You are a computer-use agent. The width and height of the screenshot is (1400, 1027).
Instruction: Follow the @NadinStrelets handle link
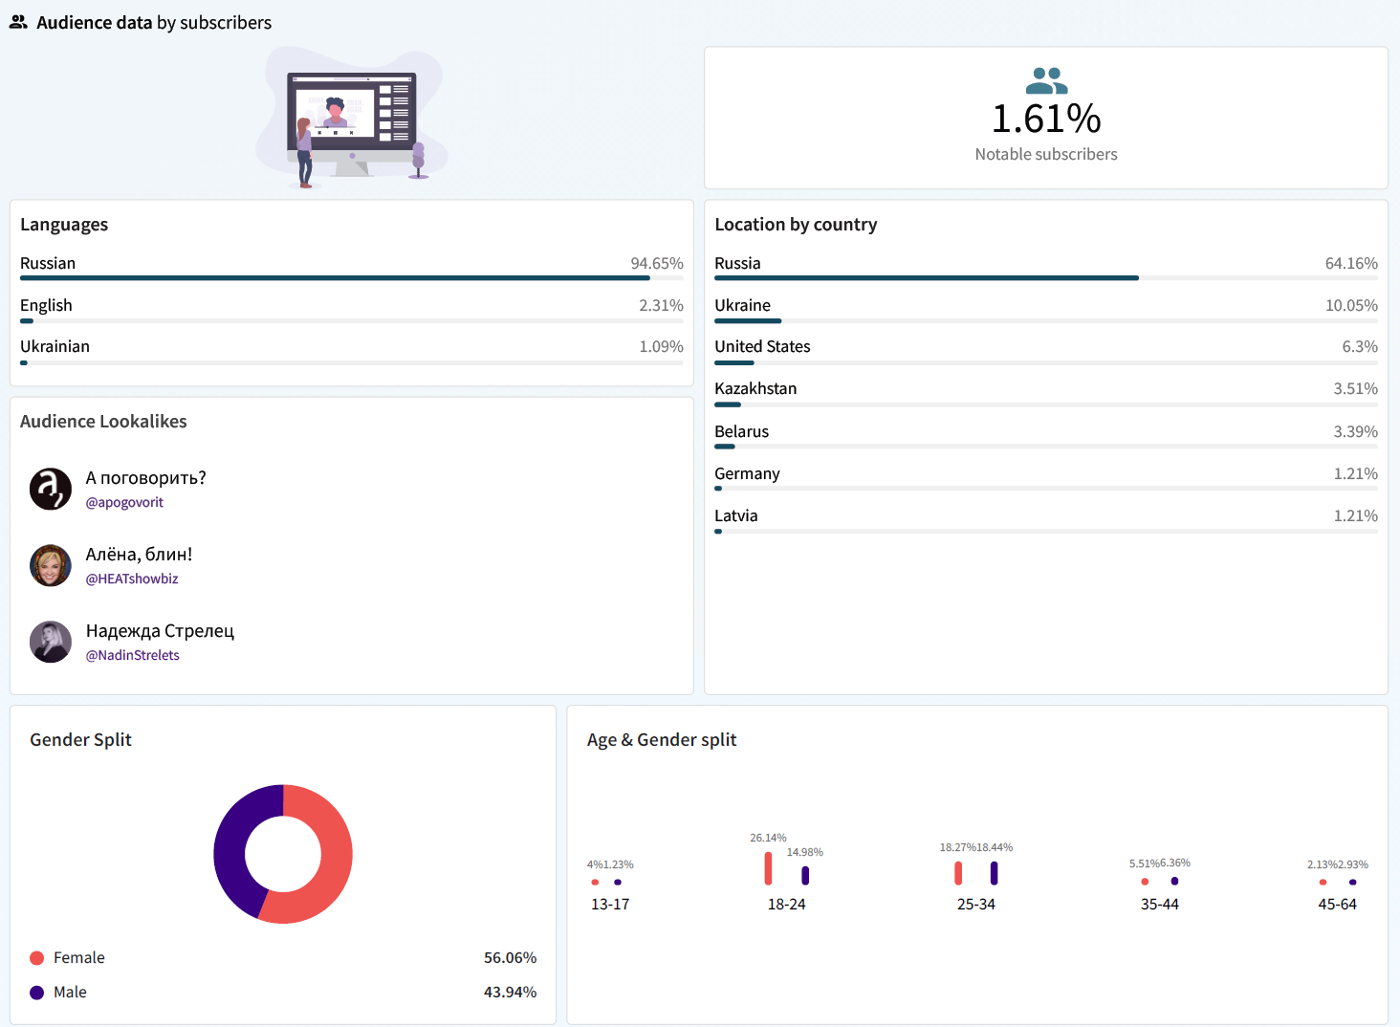pyautogui.click(x=133, y=655)
